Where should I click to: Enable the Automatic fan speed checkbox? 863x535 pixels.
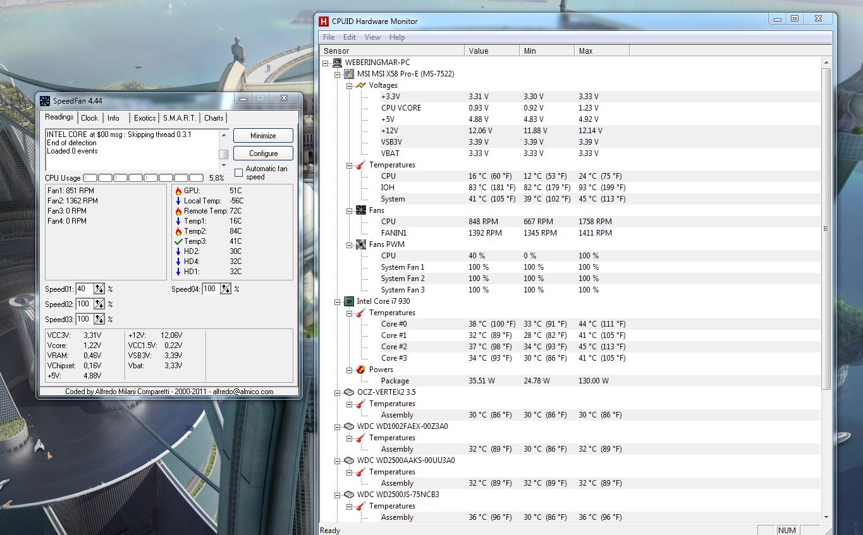(238, 172)
